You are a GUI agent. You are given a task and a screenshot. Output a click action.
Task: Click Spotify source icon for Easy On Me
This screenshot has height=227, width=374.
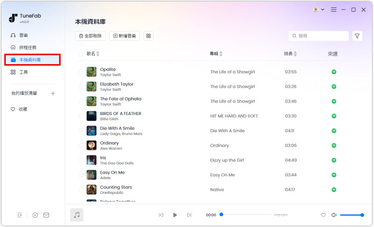[x=334, y=175]
